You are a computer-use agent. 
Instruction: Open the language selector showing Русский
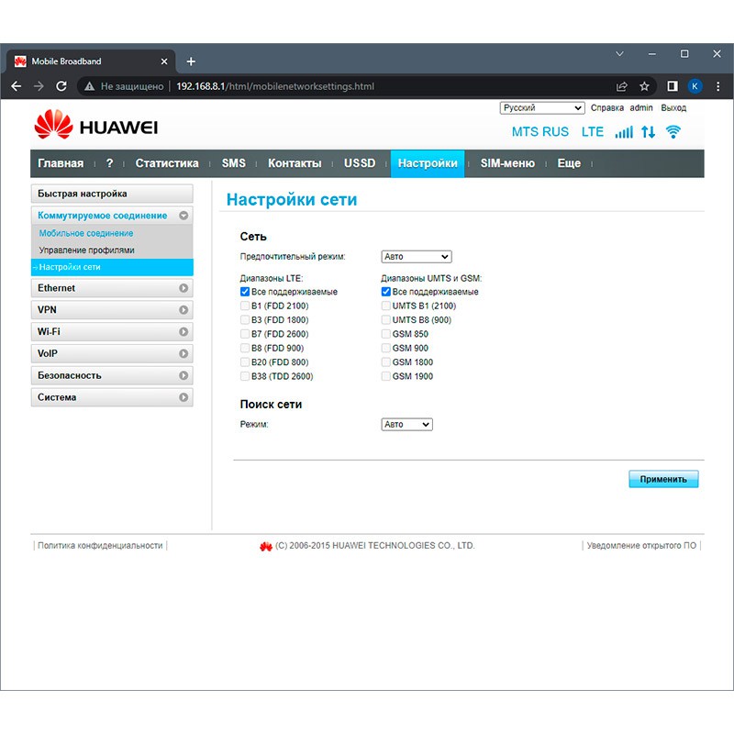541,108
